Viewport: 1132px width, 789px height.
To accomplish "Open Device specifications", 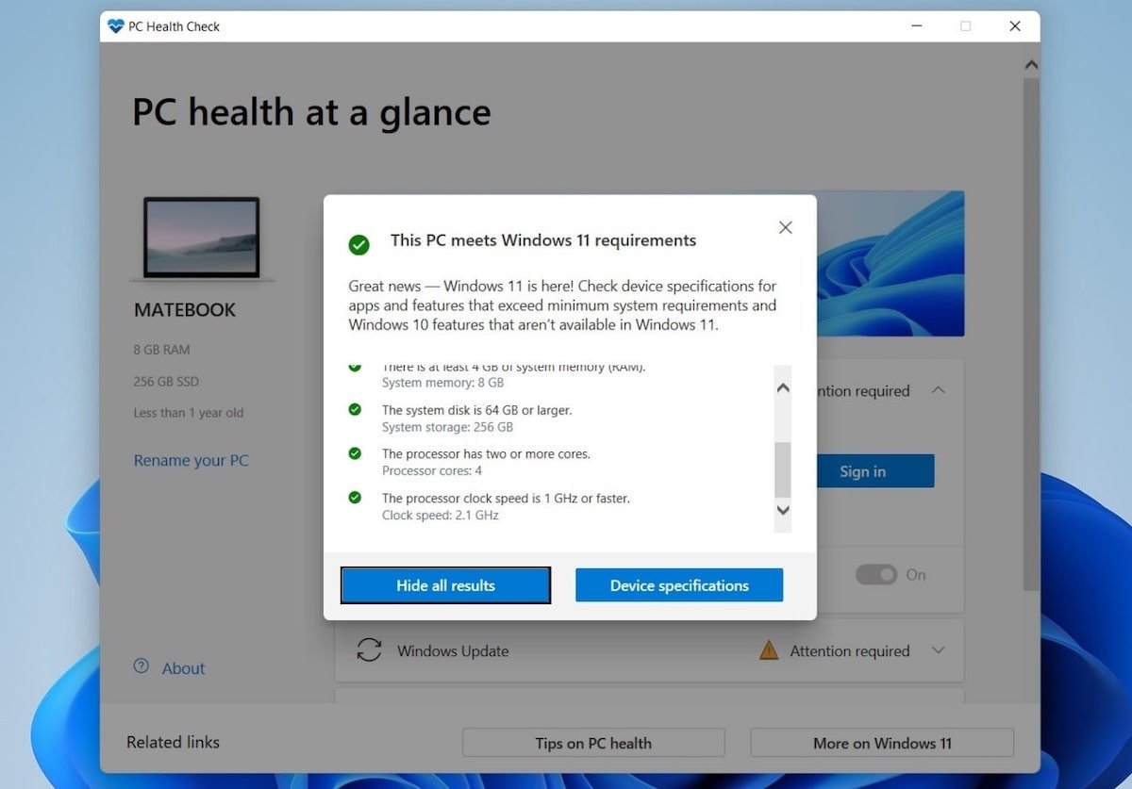I will 679,585.
